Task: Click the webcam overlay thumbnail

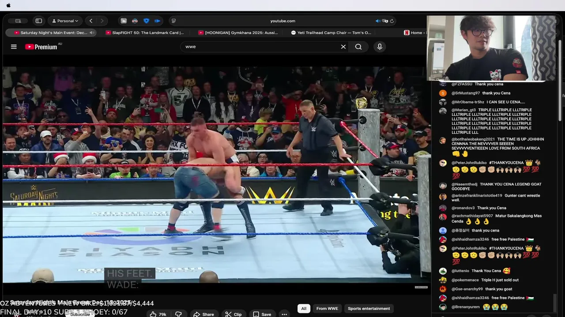Action: (x=491, y=48)
